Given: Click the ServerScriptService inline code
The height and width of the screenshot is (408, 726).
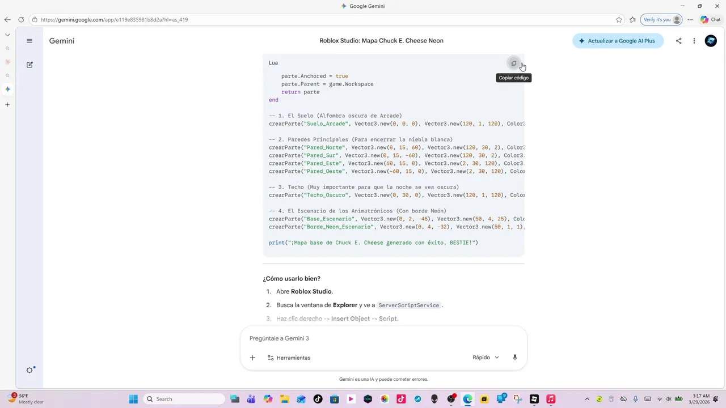Looking at the screenshot, I should (408, 305).
